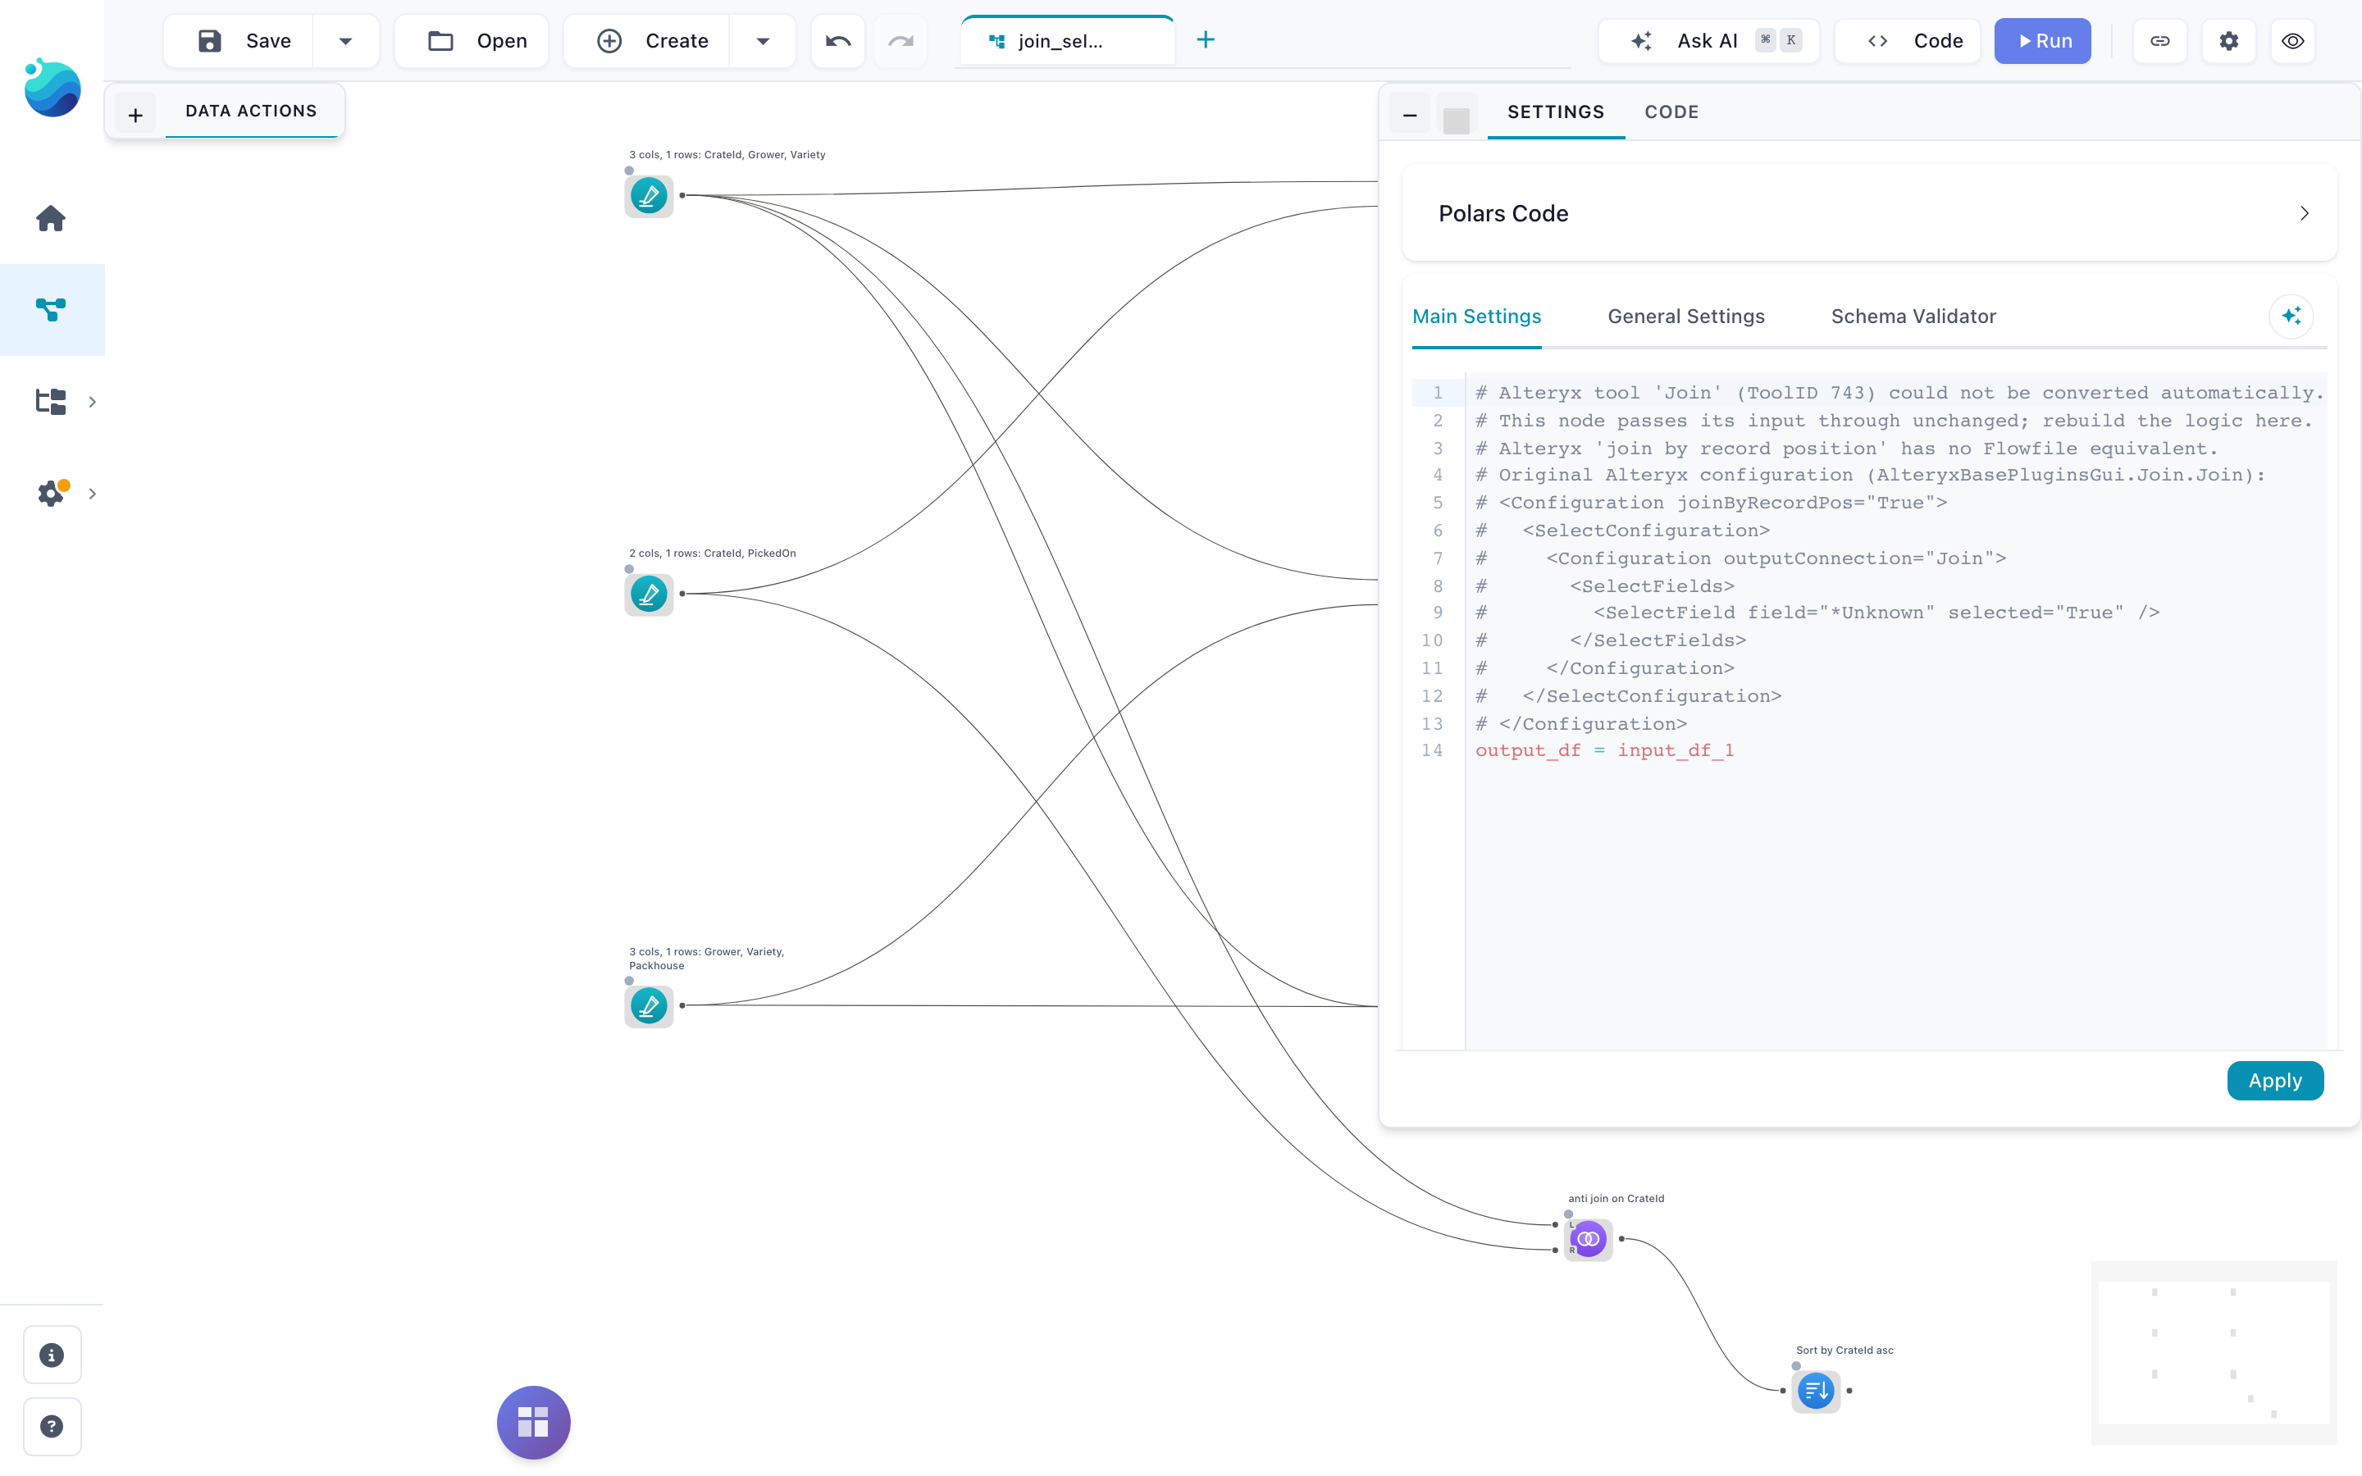Minimize the settings panel

[x=1409, y=115]
